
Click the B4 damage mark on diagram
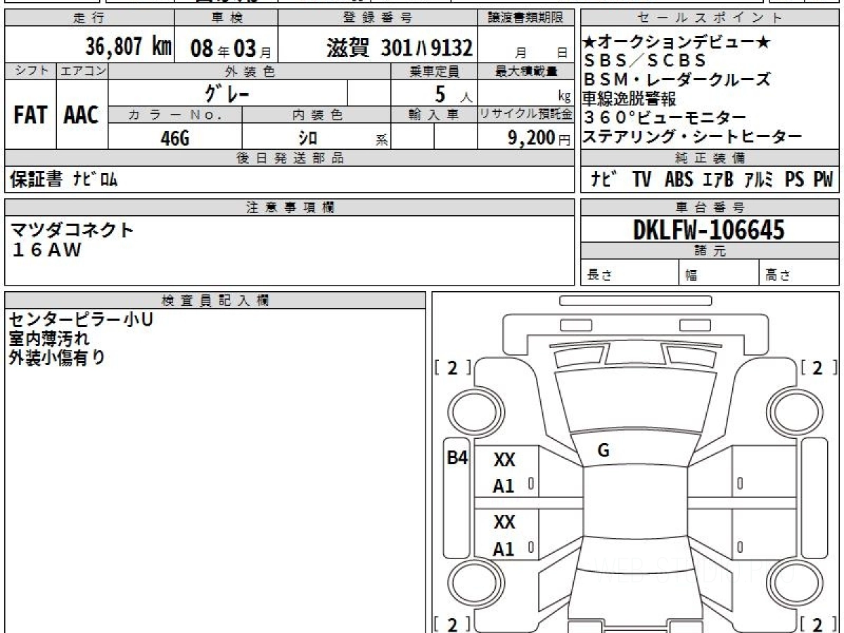pyautogui.click(x=457, y=458)
